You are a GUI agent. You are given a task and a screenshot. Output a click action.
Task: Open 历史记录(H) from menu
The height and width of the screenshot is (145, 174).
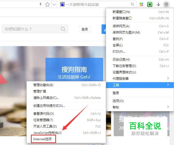click(x=140, y=60)
